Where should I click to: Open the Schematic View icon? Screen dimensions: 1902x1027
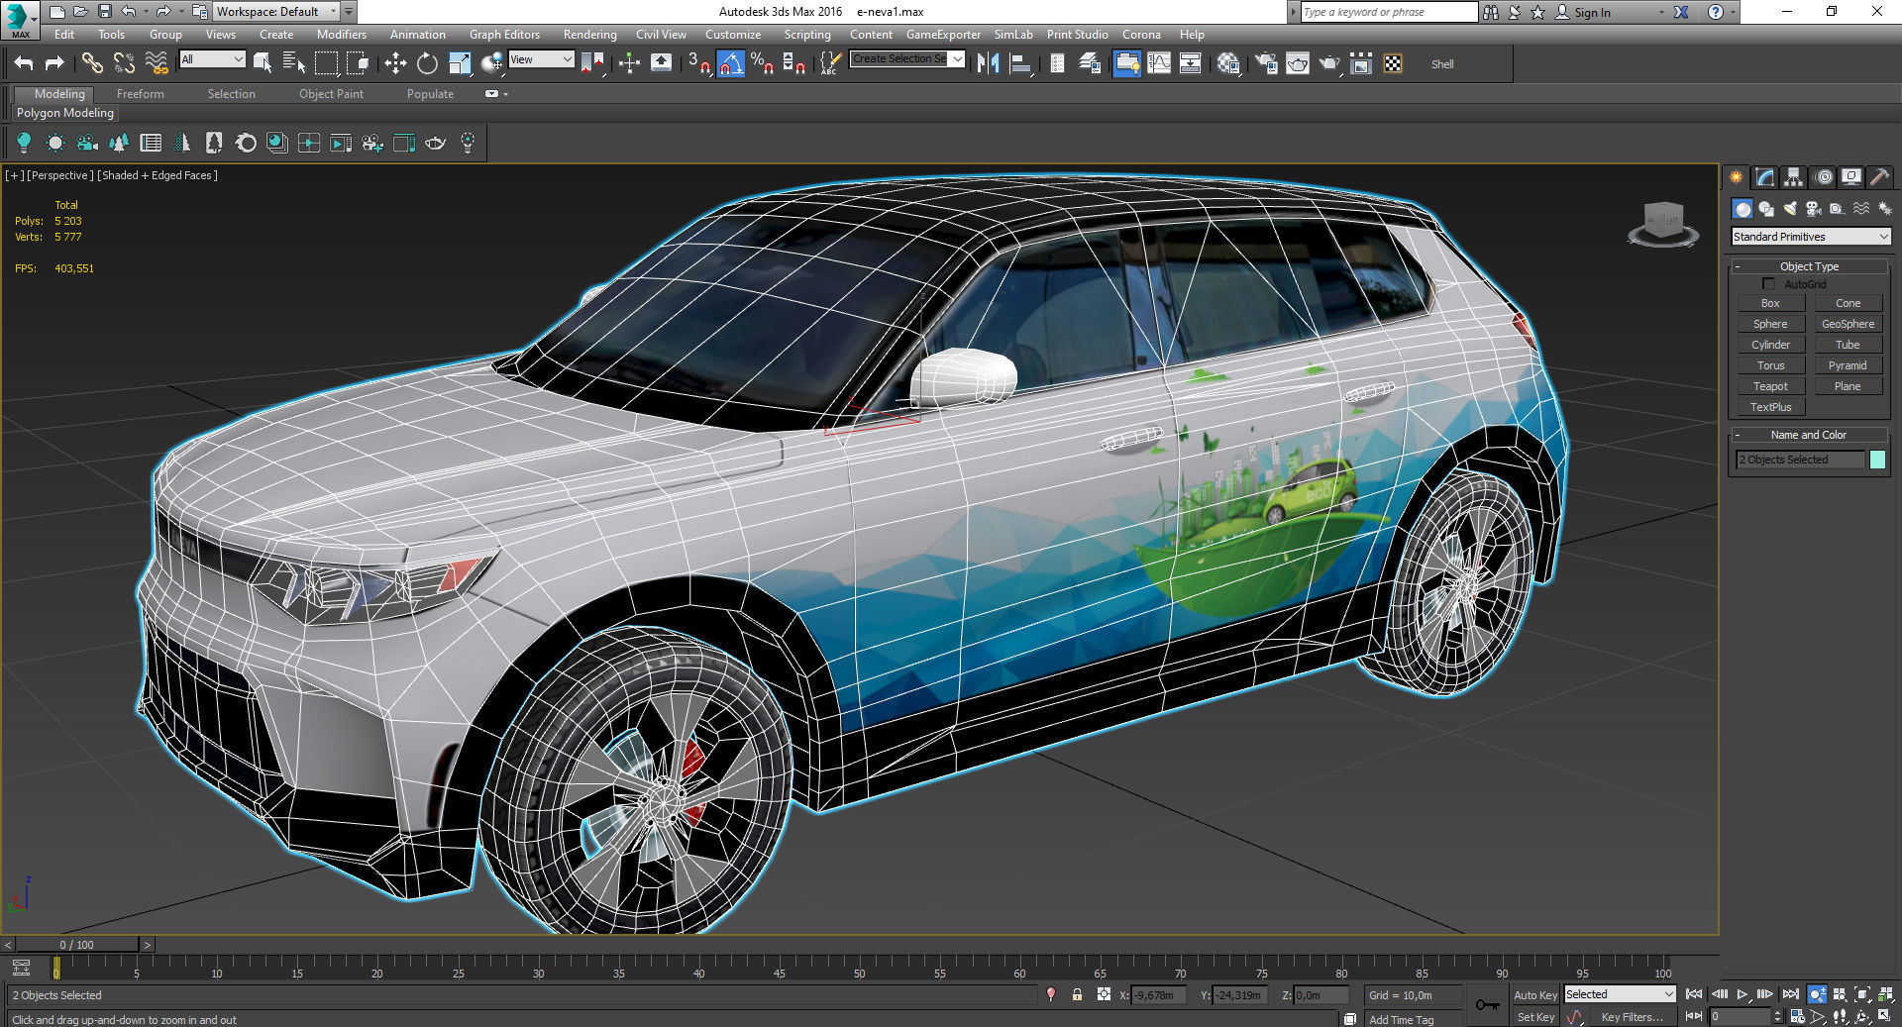point(1191,63)
